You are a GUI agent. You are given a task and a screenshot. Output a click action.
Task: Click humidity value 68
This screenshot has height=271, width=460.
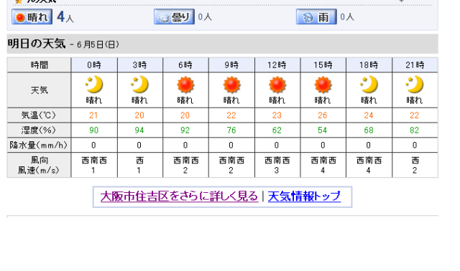369,130
